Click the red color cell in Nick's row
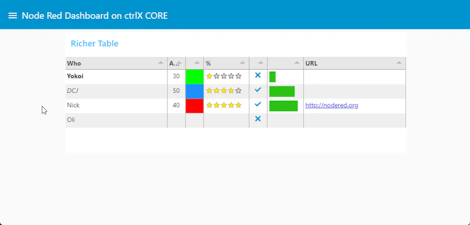This screenshot has width=470, height=225. [x=194, y=106]
